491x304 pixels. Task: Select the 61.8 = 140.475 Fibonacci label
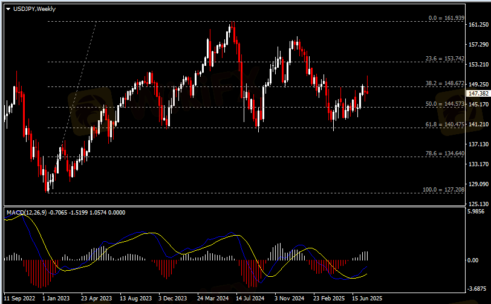444,124
